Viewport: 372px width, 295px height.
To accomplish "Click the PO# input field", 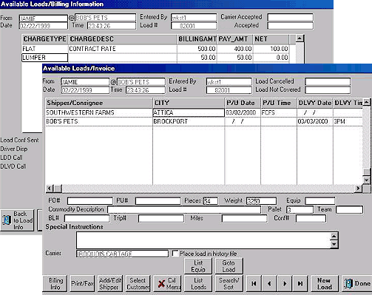I will 90,201.
